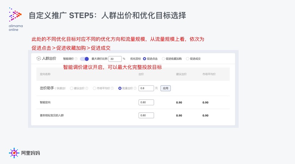
Task: Click the 最大调价比例 input showing 30
Action: click(x=115, y=59)
